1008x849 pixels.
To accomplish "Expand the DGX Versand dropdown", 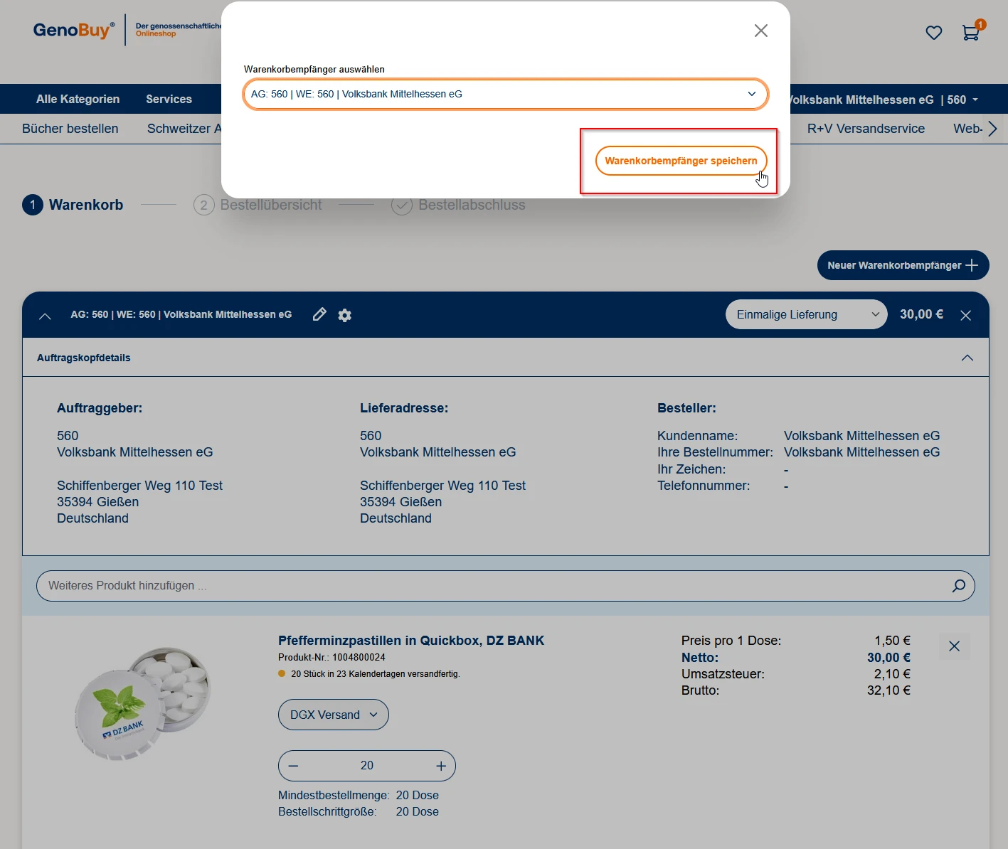I will 333,715.
